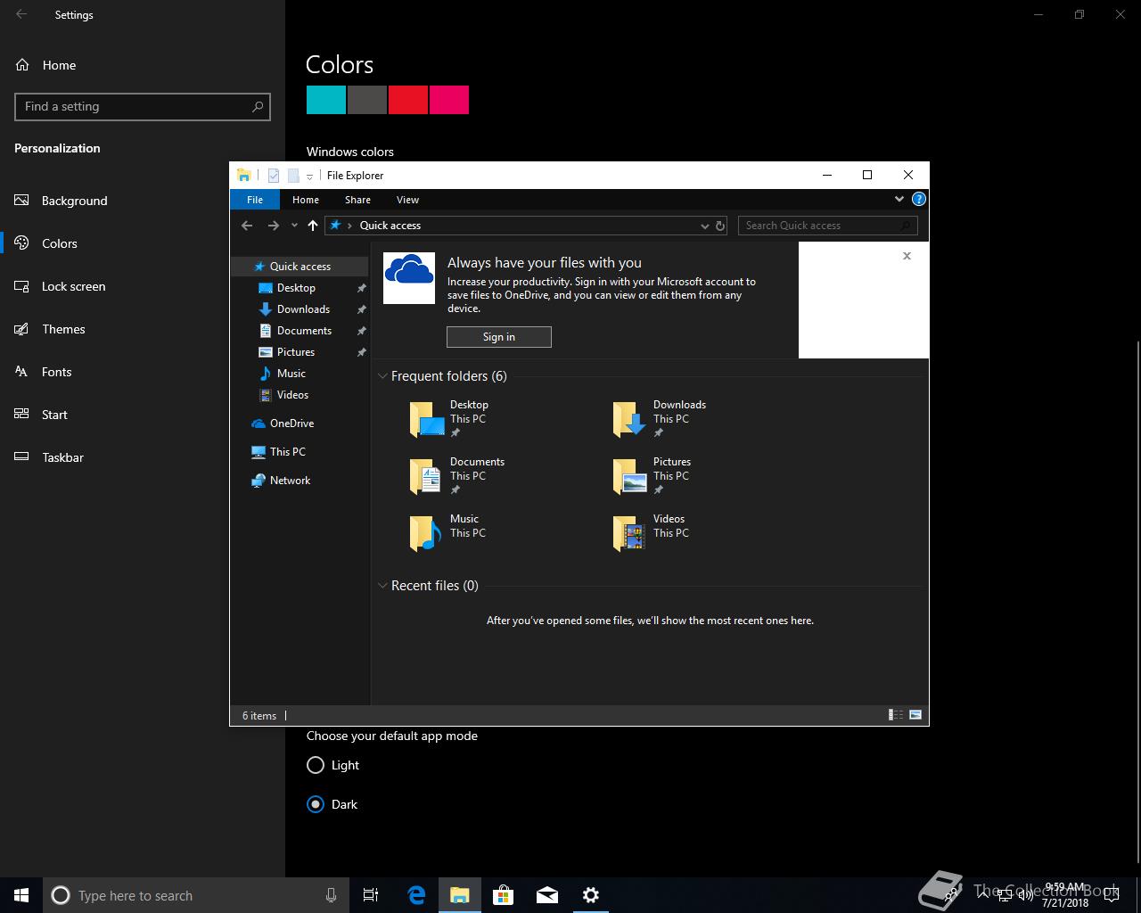
Task: Collapse Recent files section
Action: (x=383, y=586)
